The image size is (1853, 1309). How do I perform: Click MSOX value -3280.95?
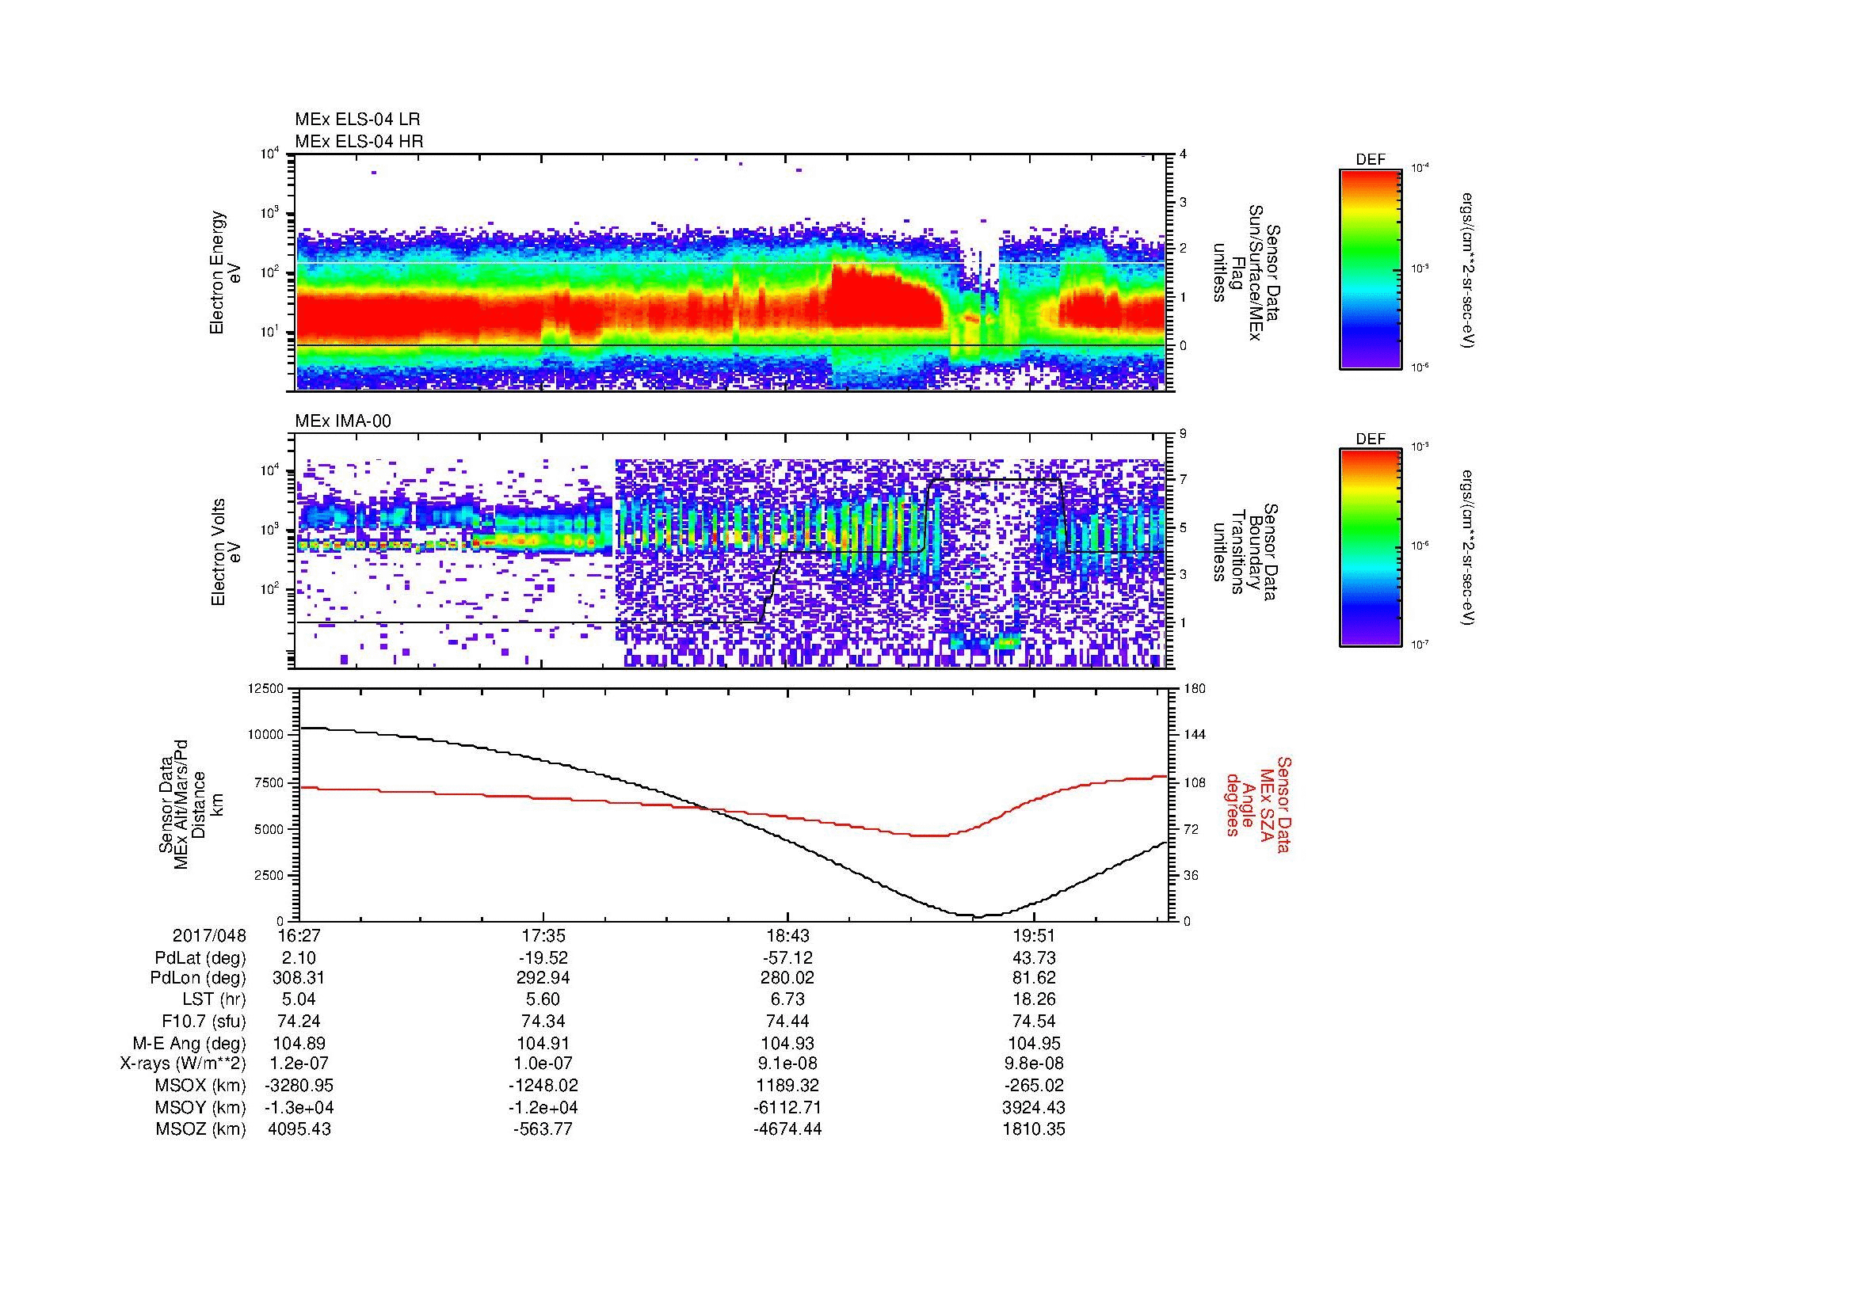pyautogui.click(x=298, y=1086)
